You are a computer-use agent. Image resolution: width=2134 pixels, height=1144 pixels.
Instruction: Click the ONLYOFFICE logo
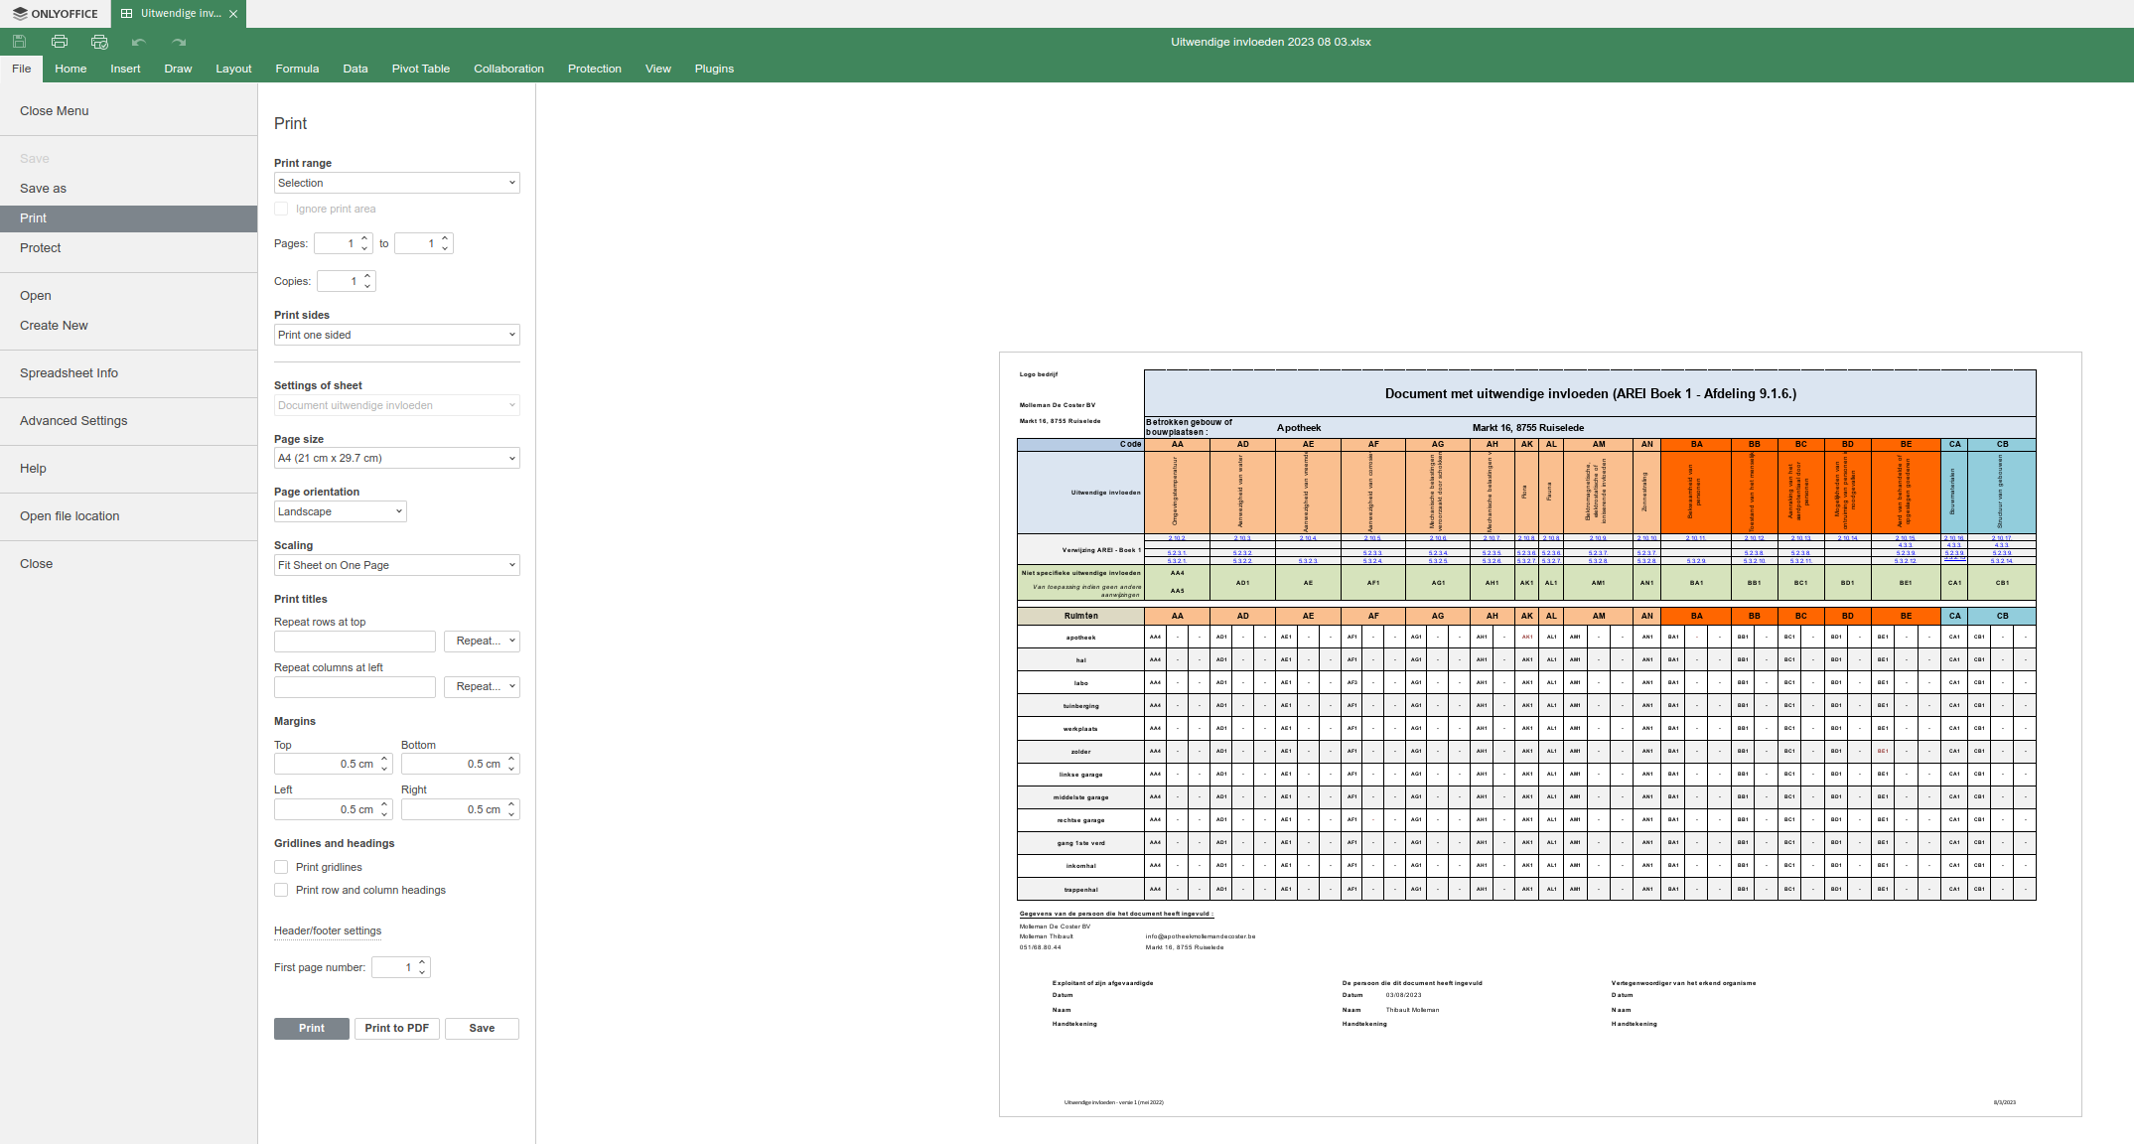(55, 13)
